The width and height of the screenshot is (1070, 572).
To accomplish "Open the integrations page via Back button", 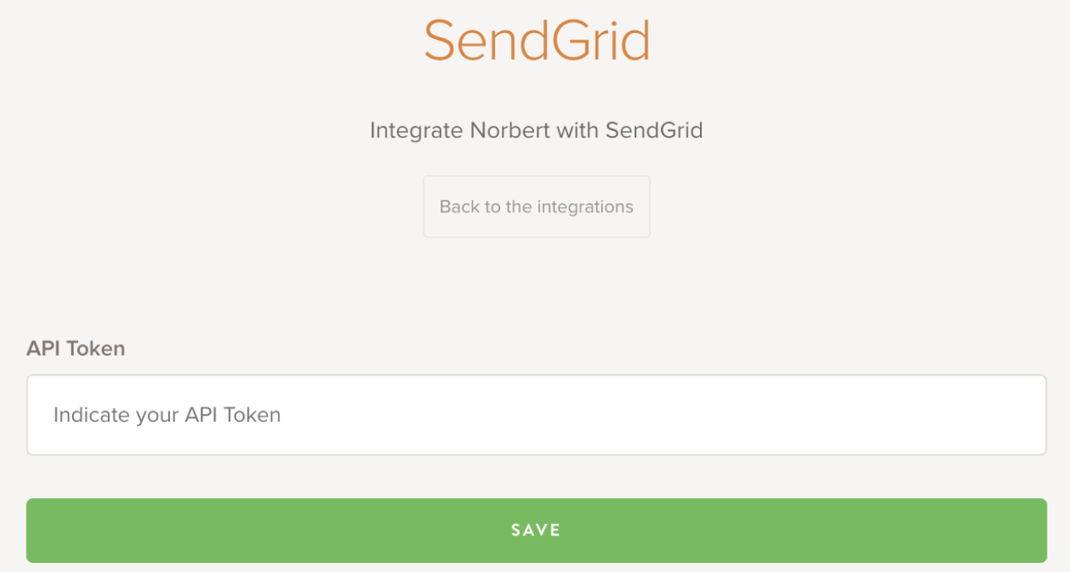I will [x=536, y=206].
